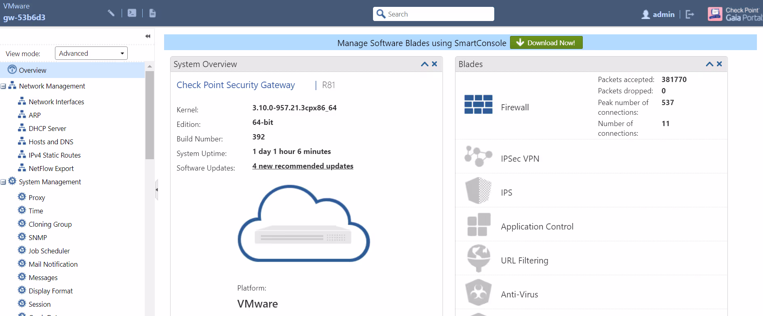Click the Network Interfaces icon
763x316 pixels.
[x=22, y=101]
